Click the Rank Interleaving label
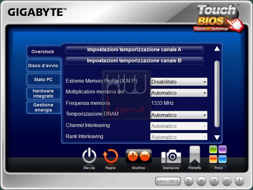Viewport: 253px width, 190px height. [x=84, y=136]
